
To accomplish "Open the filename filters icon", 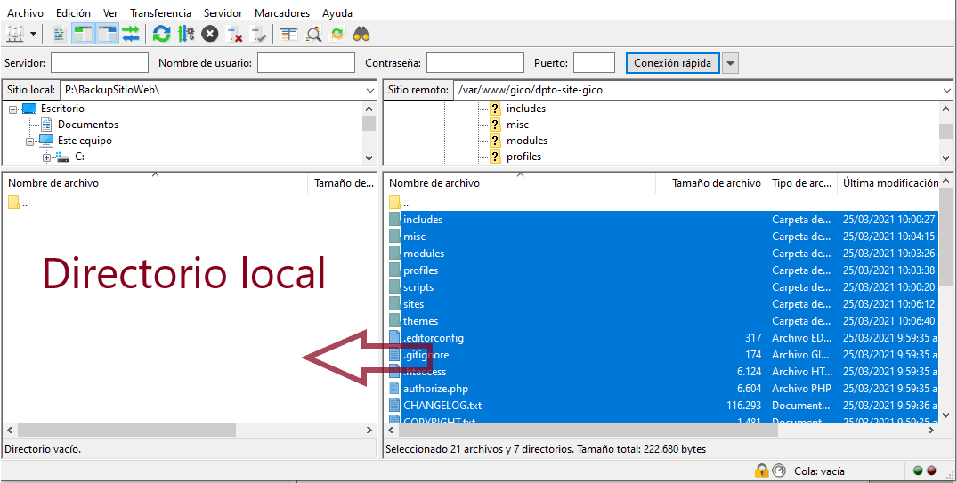I will [288, 34].
